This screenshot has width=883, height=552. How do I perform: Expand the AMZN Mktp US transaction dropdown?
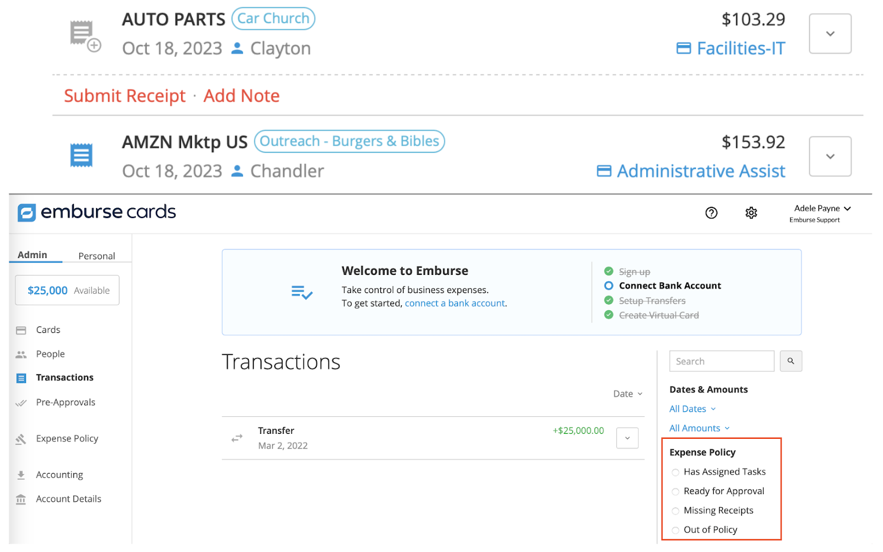pyautogui.click(x=830, y=156)
